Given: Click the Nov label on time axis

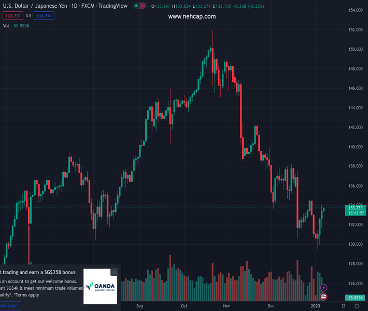Looking at the screenshot, I should 227,306.
